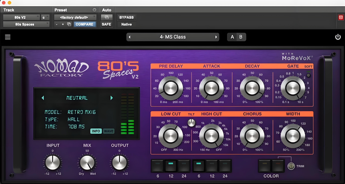This screenshot has width=345, height=184.
Task: Click the level meter in display
Action: click(127, 113)
